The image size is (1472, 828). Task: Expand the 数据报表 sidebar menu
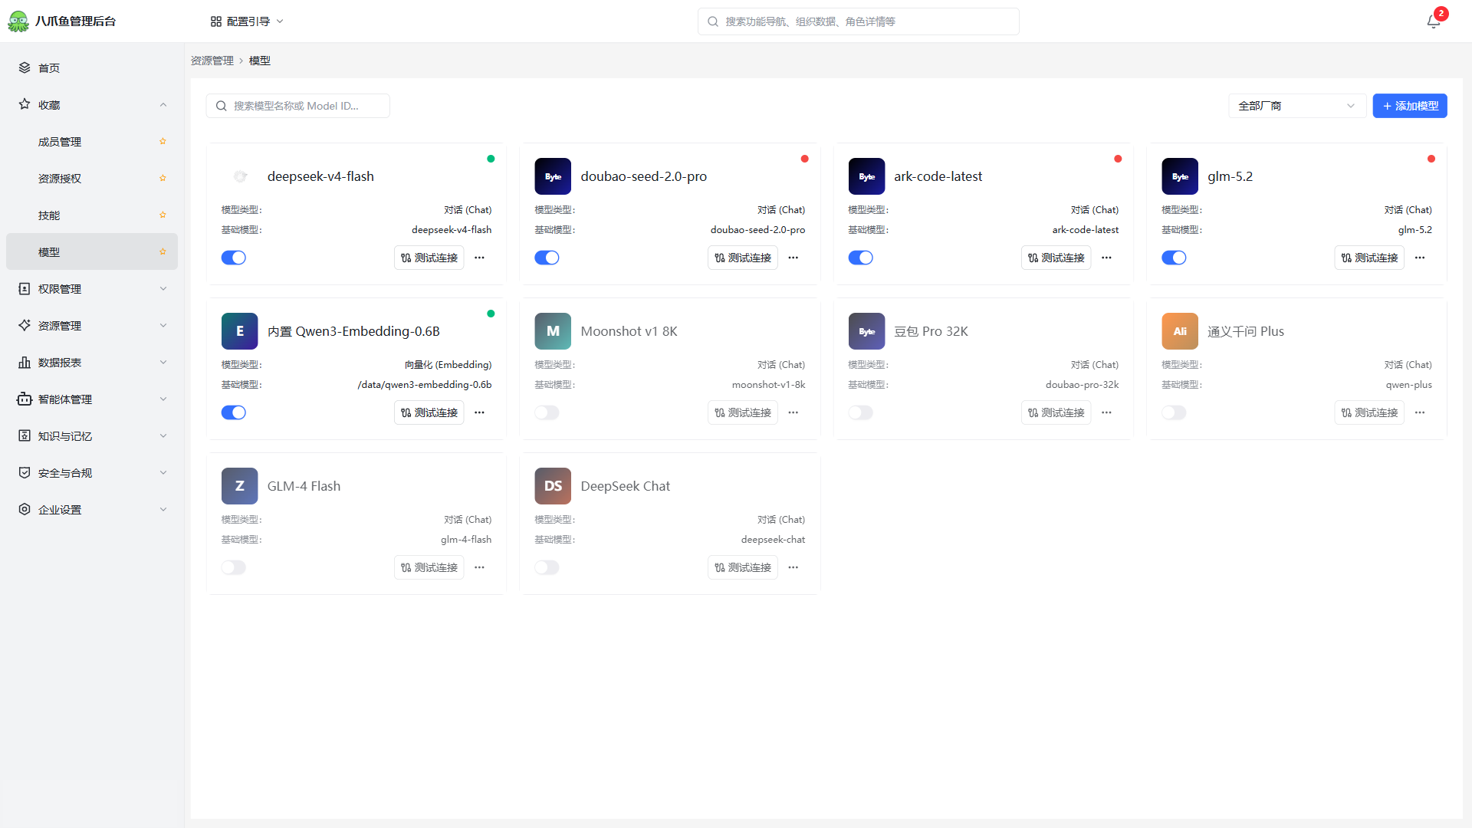(92, 362)
